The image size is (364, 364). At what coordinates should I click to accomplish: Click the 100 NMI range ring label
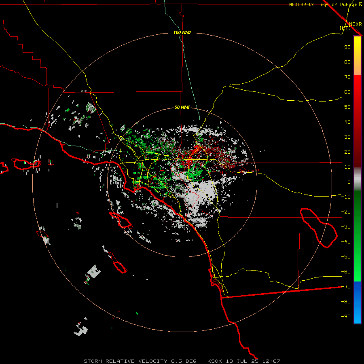(x=182, y=32)
